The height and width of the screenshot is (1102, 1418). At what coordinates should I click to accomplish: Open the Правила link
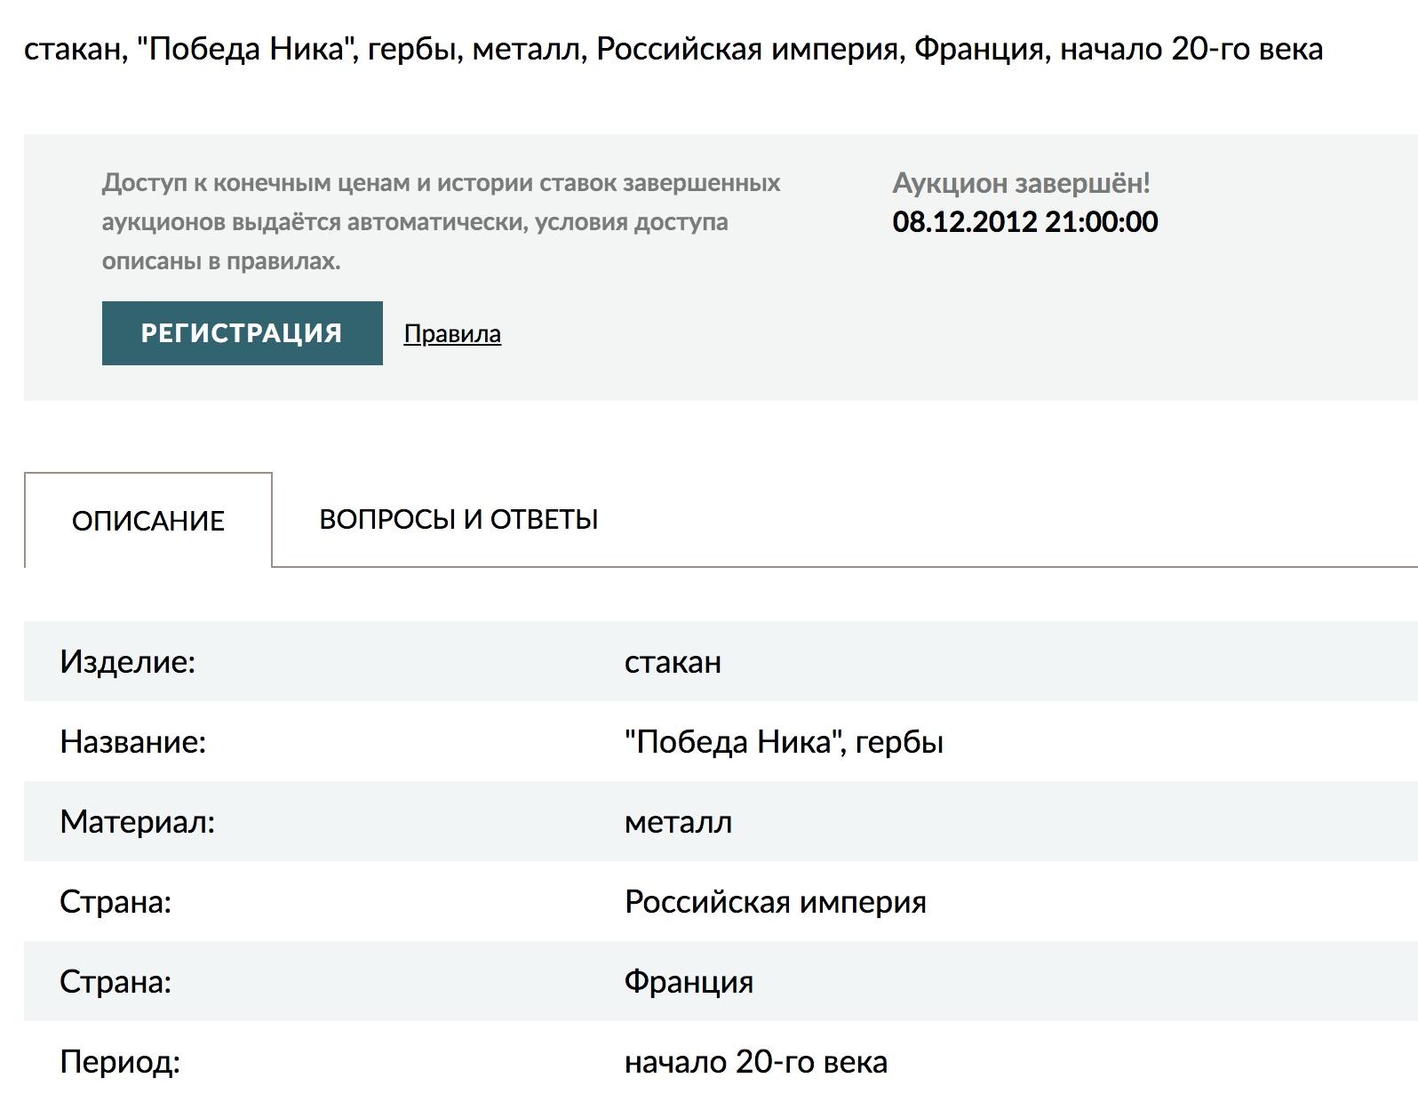(451, 334)
